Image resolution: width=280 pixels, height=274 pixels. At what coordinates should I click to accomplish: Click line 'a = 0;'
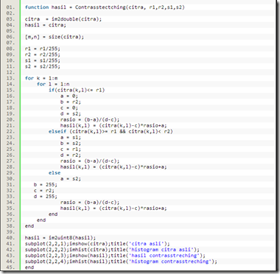click(69, 96)
